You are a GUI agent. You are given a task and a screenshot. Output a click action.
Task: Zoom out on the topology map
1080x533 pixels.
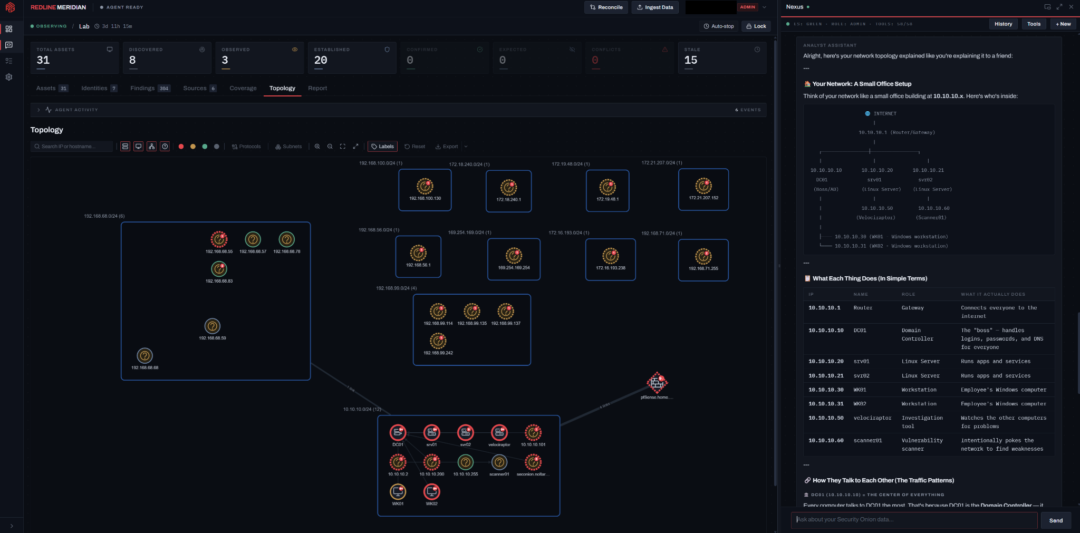click(x=330, y=147)
